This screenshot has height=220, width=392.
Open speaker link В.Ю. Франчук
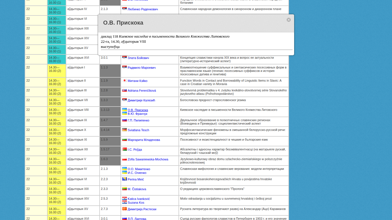coord(137,114)
